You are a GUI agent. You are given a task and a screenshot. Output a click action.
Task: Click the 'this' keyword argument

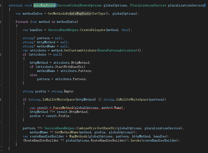(125, 30)
